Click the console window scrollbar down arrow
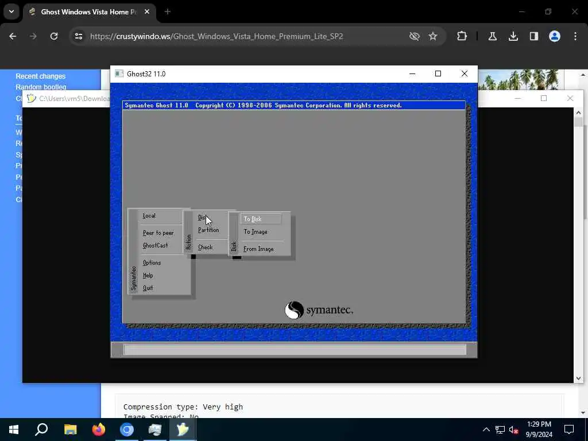 578,378
